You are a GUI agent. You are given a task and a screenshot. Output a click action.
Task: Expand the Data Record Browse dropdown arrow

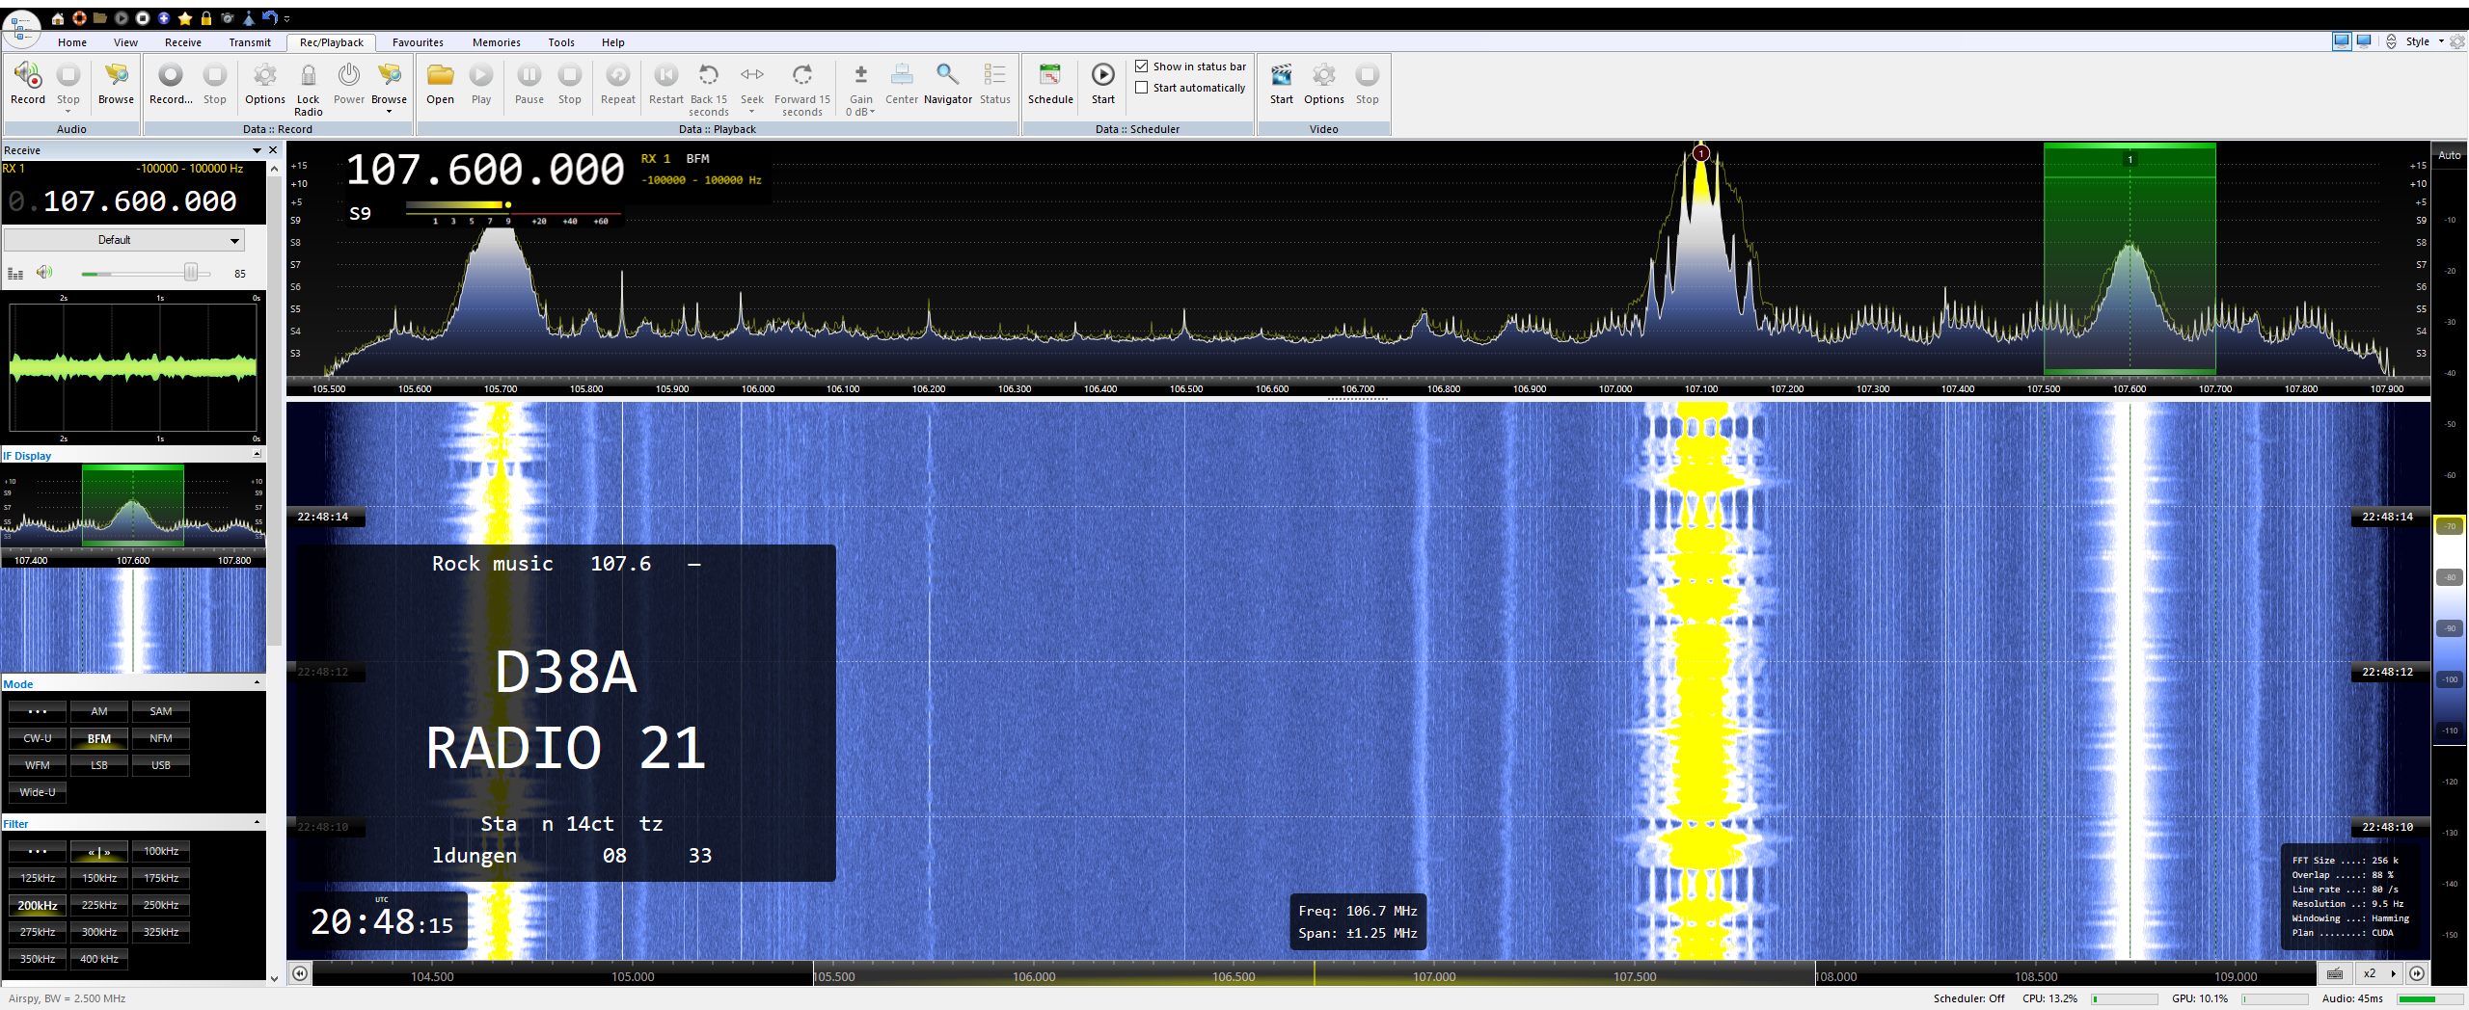point(389,112)
